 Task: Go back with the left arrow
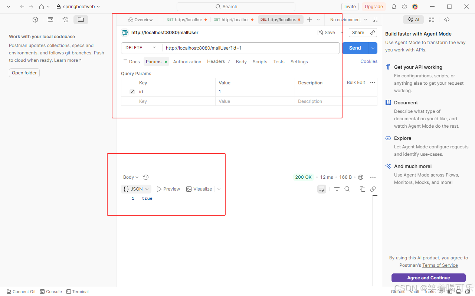(x=22, y=7)
